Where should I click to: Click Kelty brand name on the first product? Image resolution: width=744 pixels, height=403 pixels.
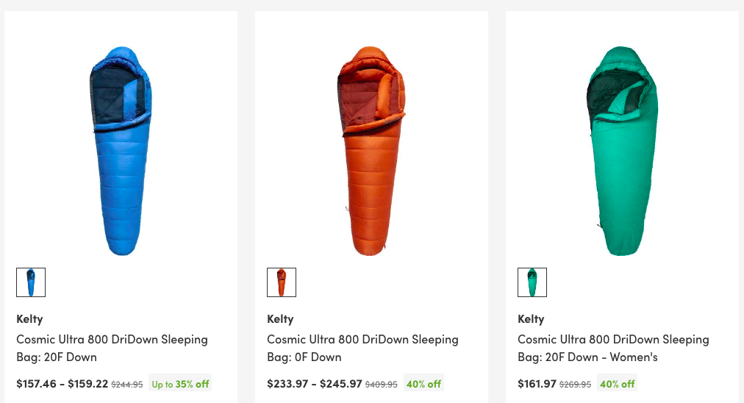click(29, 318)
